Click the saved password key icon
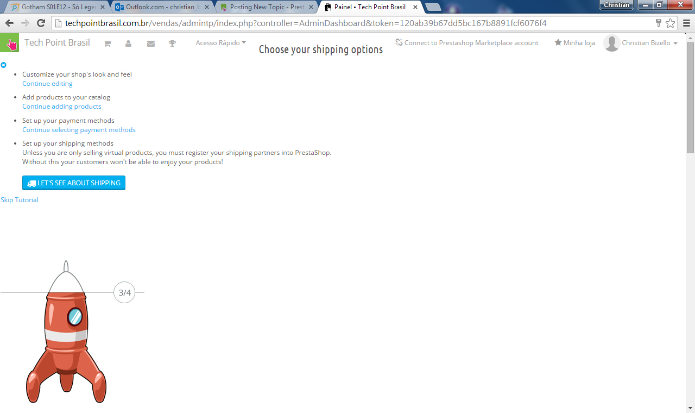The image size is (695, 413). tap(659, 23)
